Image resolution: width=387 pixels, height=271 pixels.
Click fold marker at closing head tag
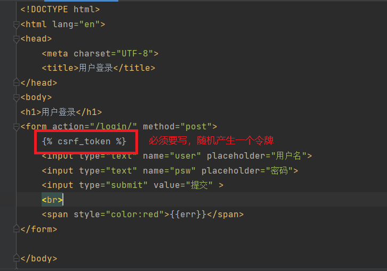pos(16,83)
